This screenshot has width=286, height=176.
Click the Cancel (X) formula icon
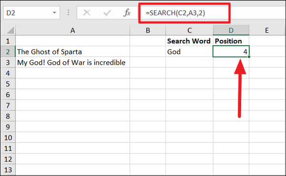[x=87, y=13]
